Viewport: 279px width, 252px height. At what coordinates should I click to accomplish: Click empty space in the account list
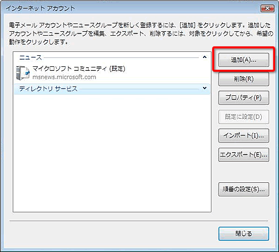112,152
